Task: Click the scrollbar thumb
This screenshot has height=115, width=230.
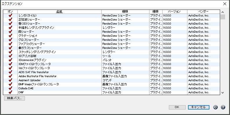Action: [x=223, y=17]
